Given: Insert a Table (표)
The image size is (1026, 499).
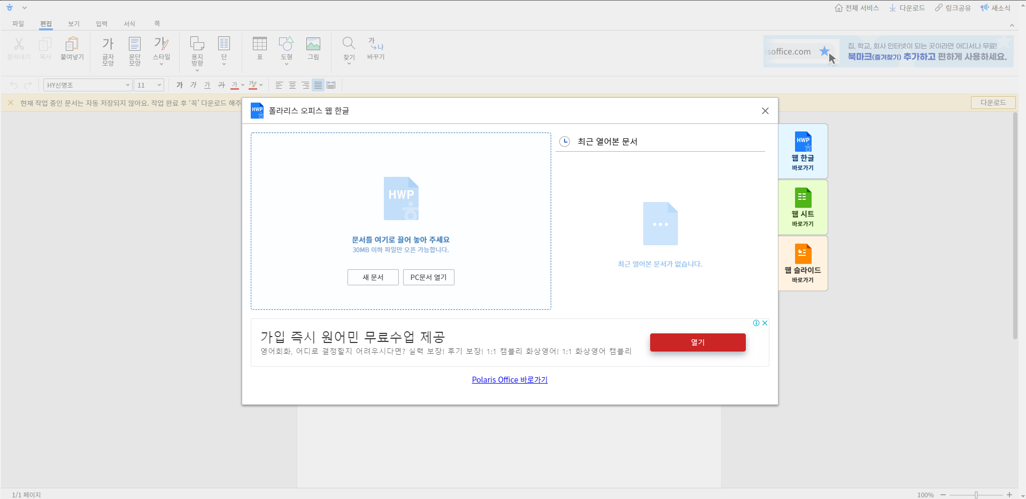Looking at the screenshot, I should tap(260, 48).
